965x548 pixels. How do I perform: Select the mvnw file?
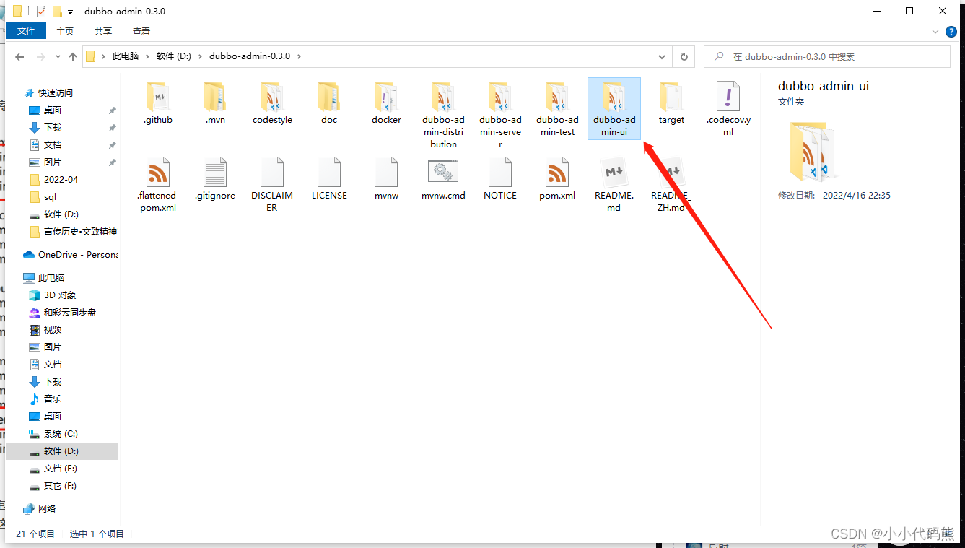click(x=386, y=179)
